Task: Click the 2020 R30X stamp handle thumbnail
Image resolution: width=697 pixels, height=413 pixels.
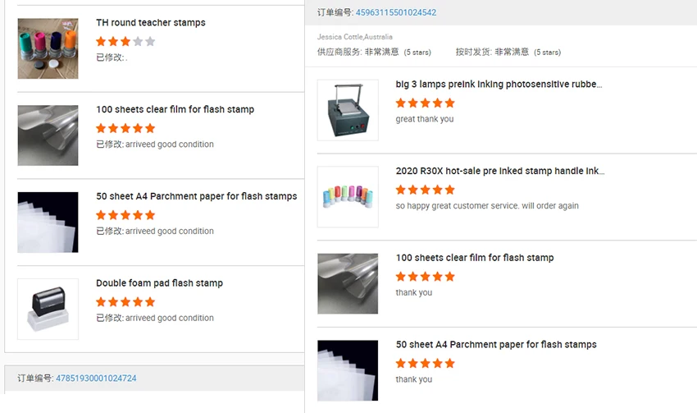Action: click(348, 197)
